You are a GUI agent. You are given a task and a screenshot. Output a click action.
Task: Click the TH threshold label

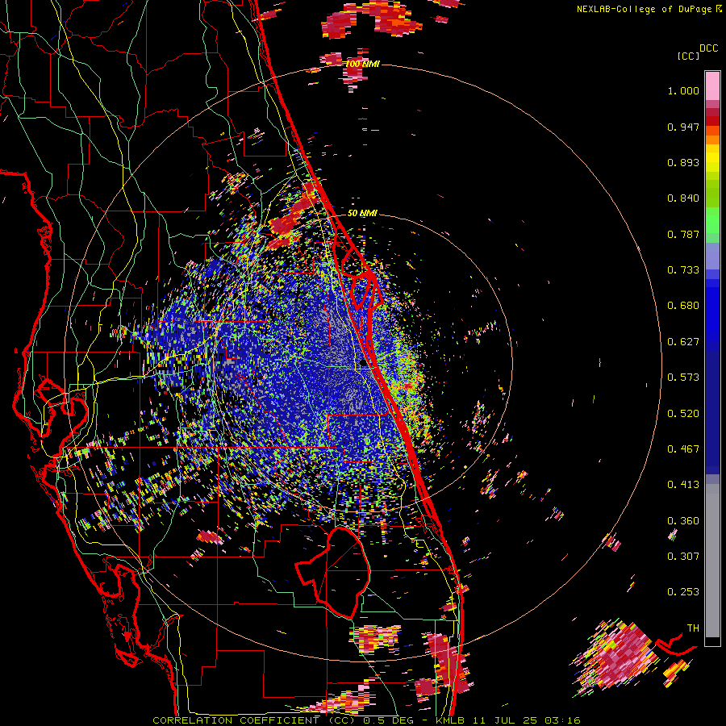click(x=693, y=628)
